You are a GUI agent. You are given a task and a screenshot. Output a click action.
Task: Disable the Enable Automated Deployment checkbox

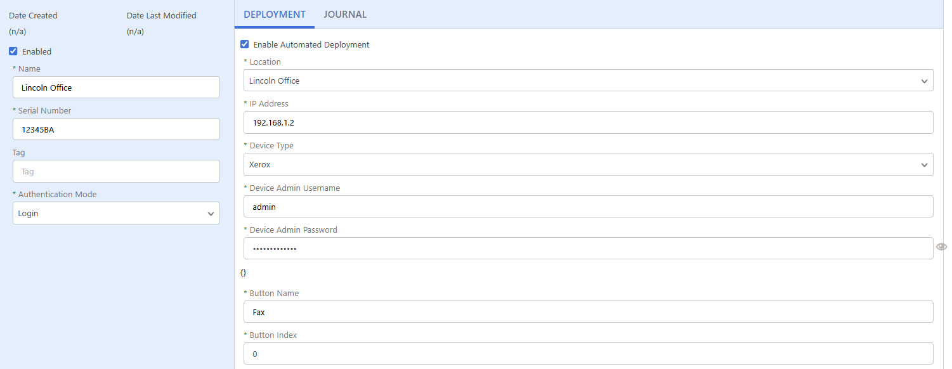coord(245,44)
